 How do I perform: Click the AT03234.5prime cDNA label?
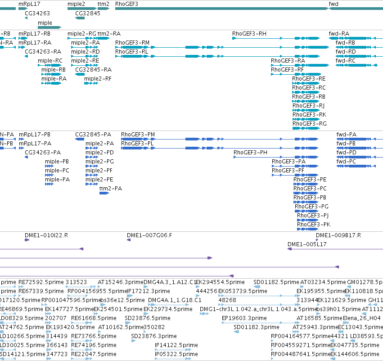(323, 282)
